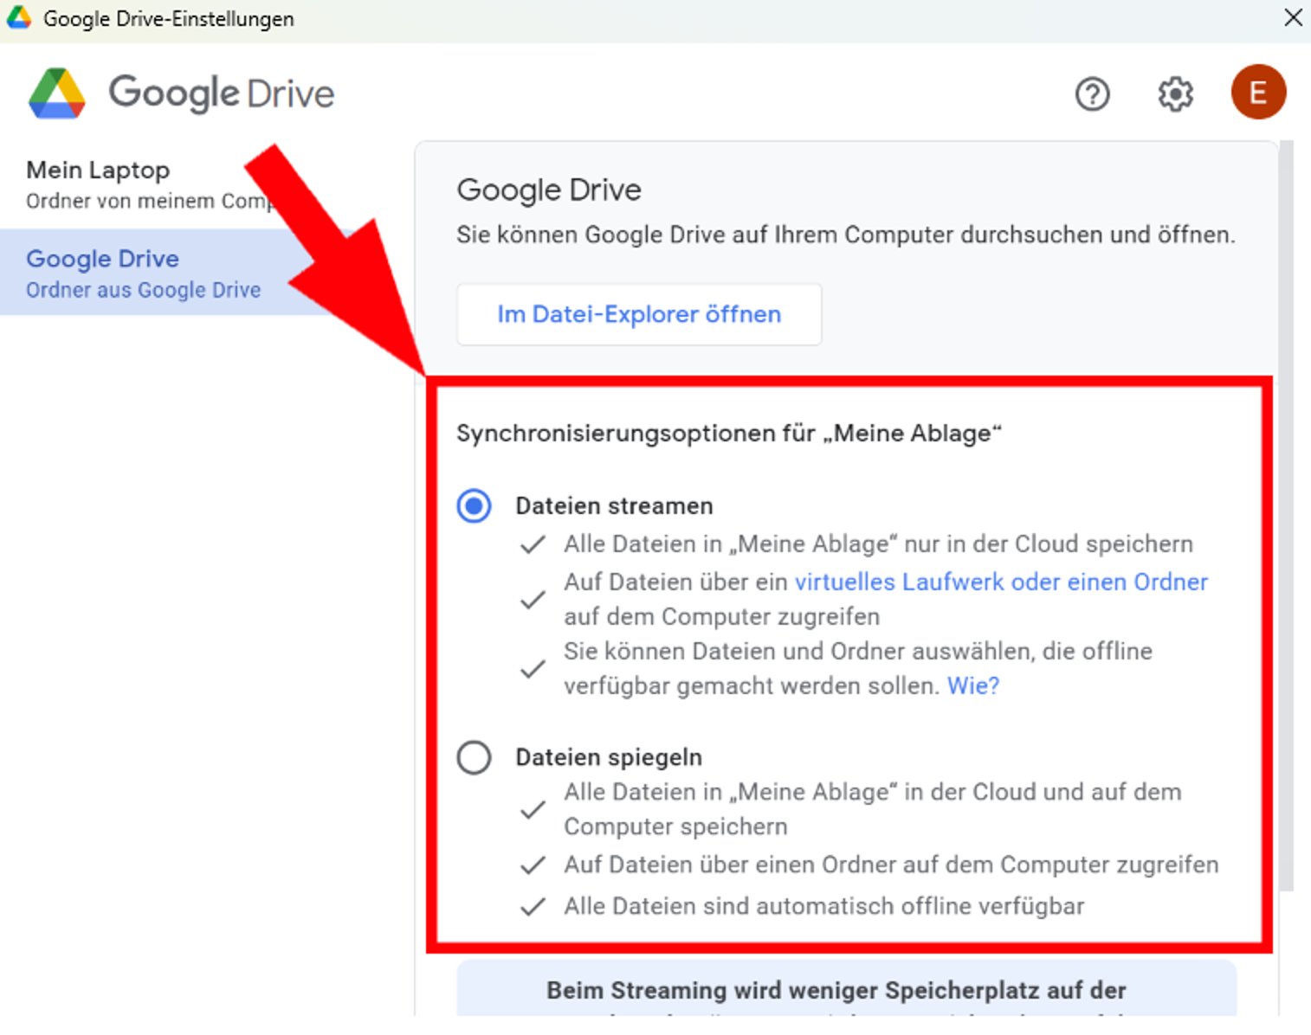The width and height of the screenshot is (1311, 1035).
Task: Click the checkmark beside "Alle Dateien sind automatisch offline verfügbar"
Action: 533,906
